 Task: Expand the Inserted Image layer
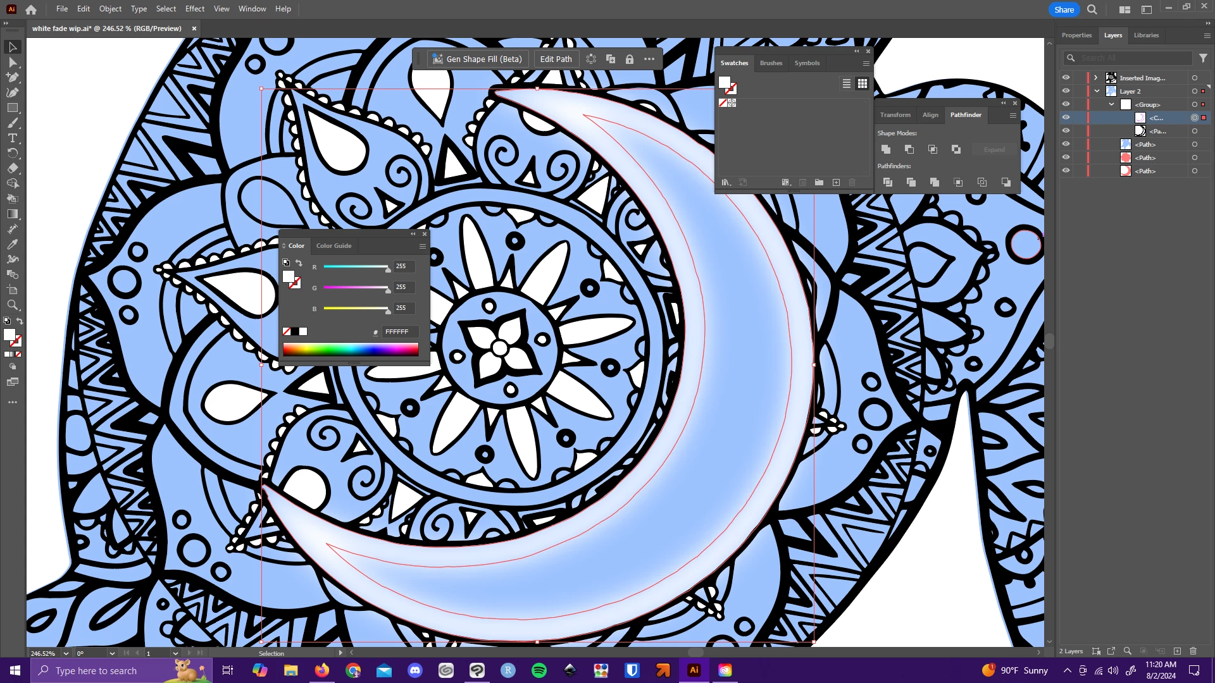tap(1095, 78)
